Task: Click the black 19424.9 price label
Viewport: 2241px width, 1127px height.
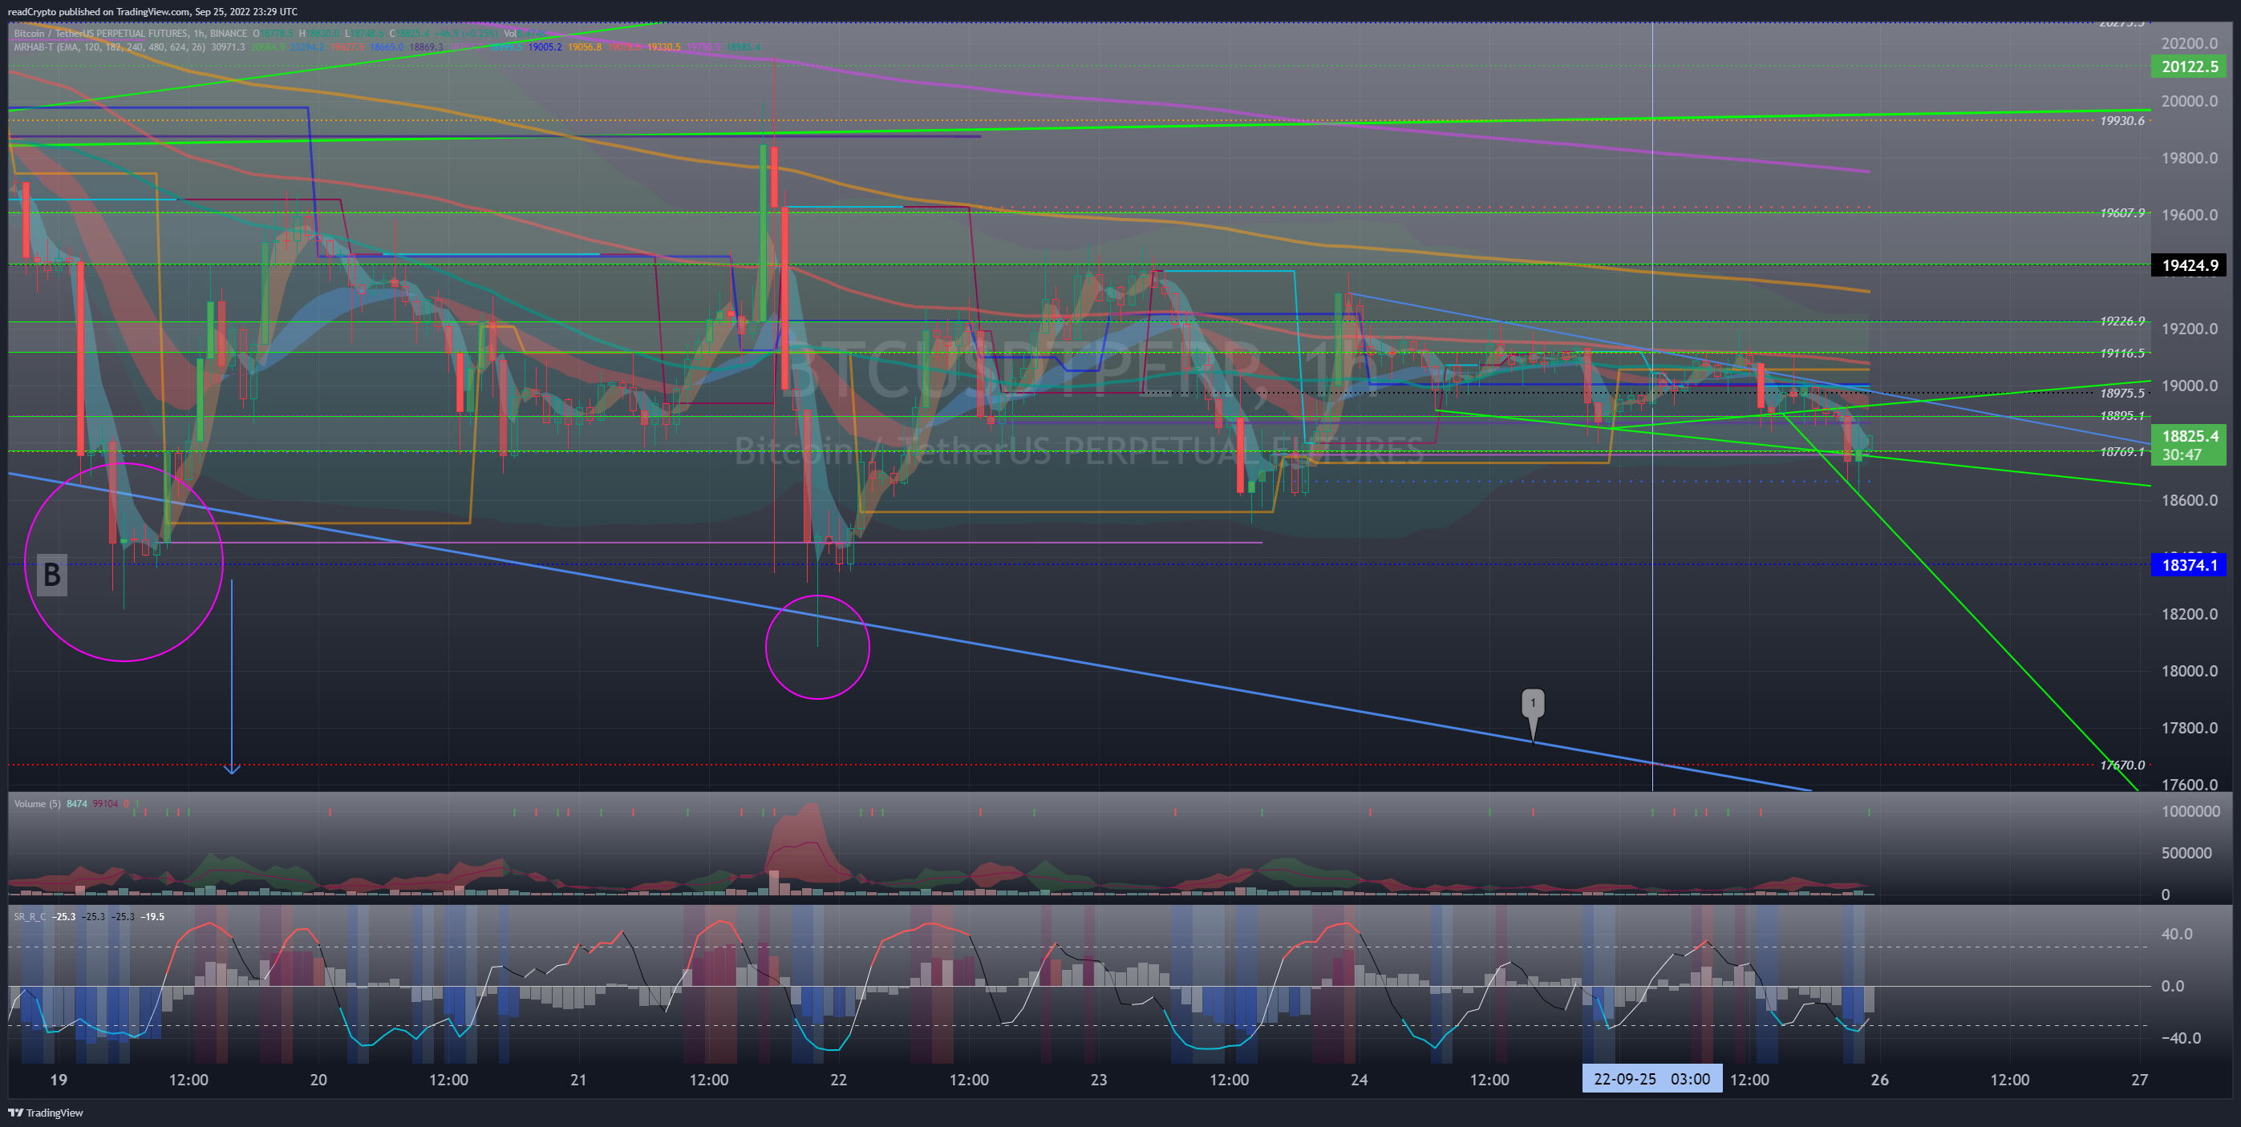Action: 2189,265
